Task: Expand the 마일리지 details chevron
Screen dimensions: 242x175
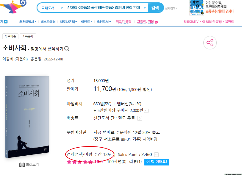Action: (x=146, y=111)
